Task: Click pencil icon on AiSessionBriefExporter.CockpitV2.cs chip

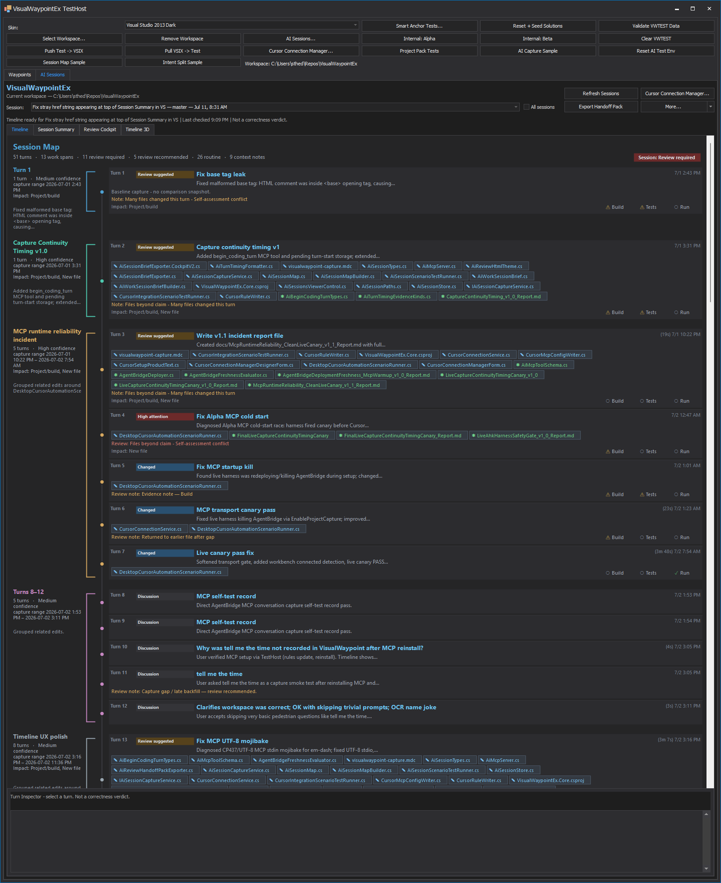Action: point(115,266)
